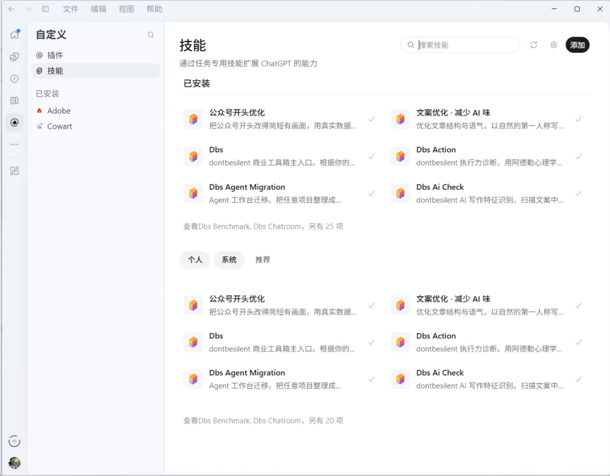This screenshot has width=610, height=476.
Task: Click installed Dbs skill icon
Action: (193, 156)
